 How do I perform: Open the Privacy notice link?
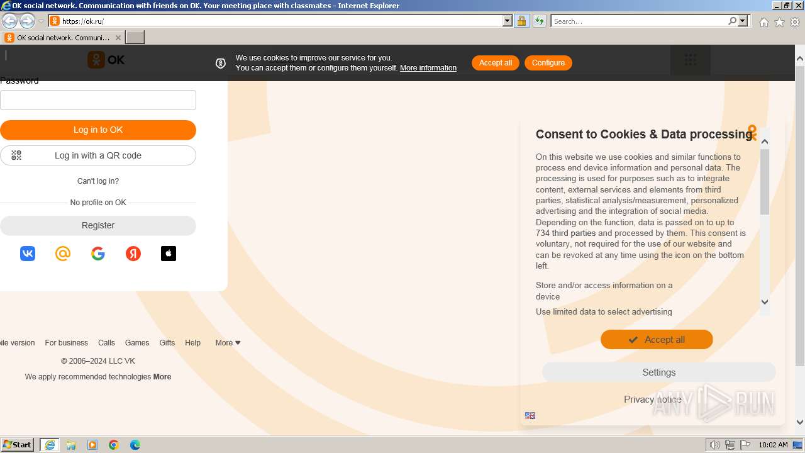point(653,400)
